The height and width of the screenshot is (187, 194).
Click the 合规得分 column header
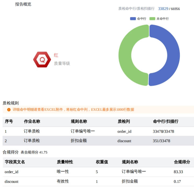click(x=182, y=162)
